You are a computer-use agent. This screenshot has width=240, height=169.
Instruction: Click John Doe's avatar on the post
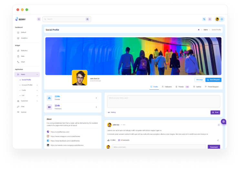click(x=109, y=125)
